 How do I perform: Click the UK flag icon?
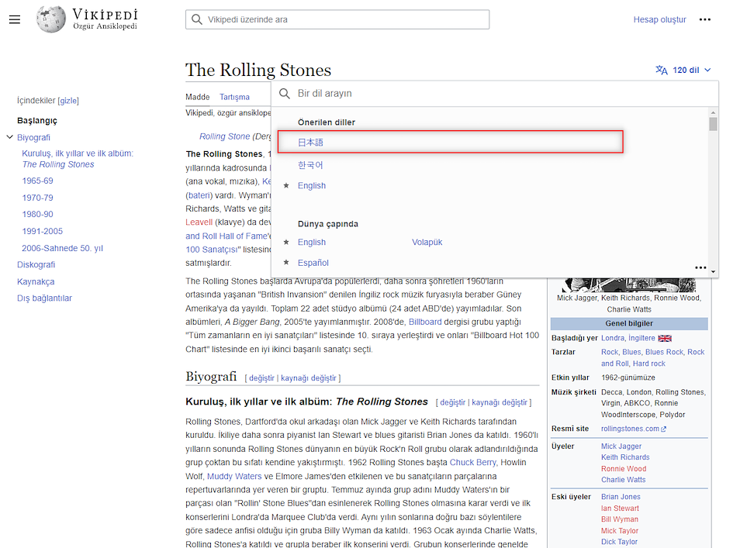665,338
